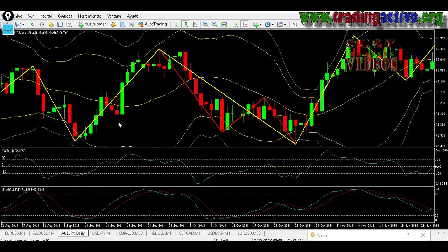
Task: Launch the MetaEditor yellow book icon
Action: (x=113, y=24)
